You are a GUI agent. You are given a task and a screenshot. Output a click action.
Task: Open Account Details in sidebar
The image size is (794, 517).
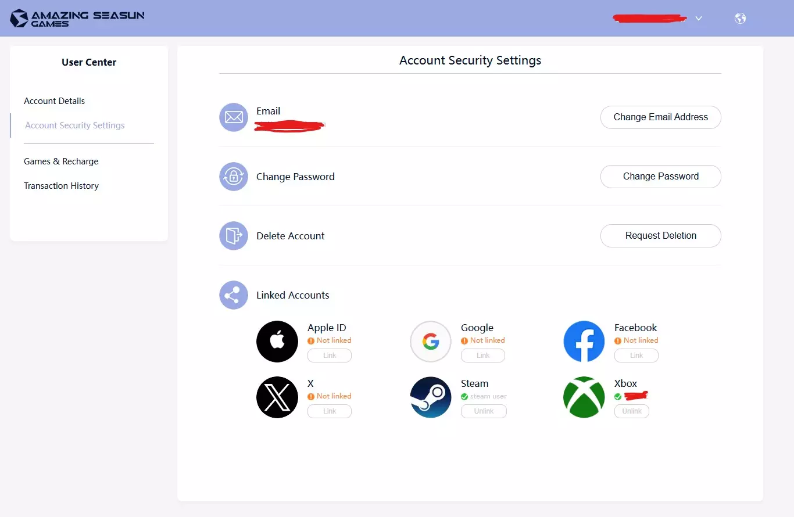click(54, 101)
